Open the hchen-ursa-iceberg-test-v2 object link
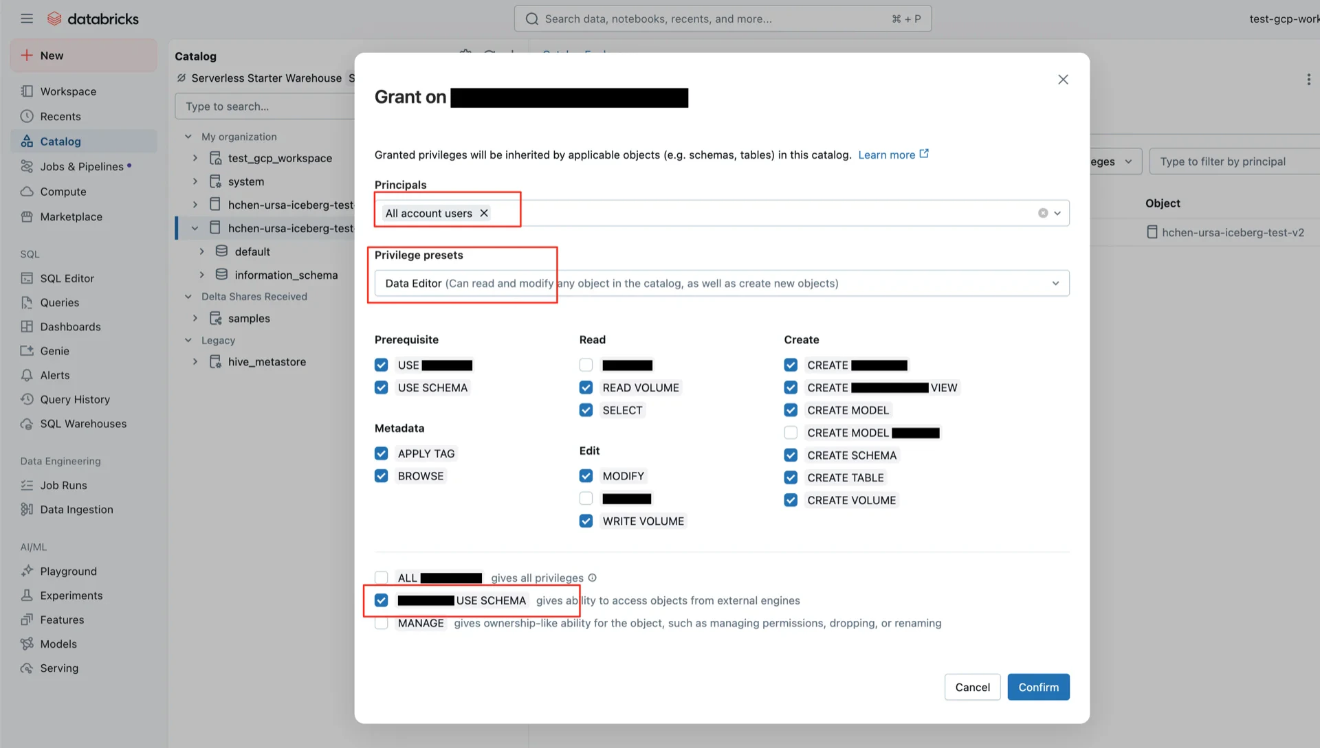Screen dimensions: 1320x748 pos(1233,232)
